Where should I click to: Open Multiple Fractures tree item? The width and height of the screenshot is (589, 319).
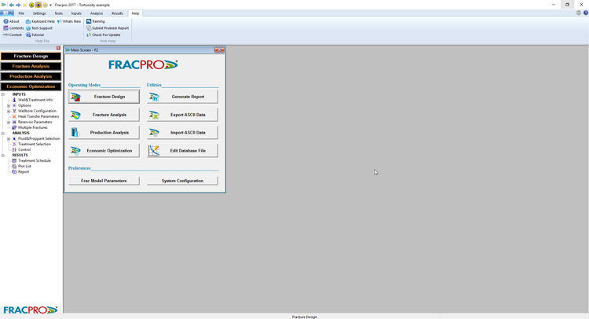[x=33, y=128]
